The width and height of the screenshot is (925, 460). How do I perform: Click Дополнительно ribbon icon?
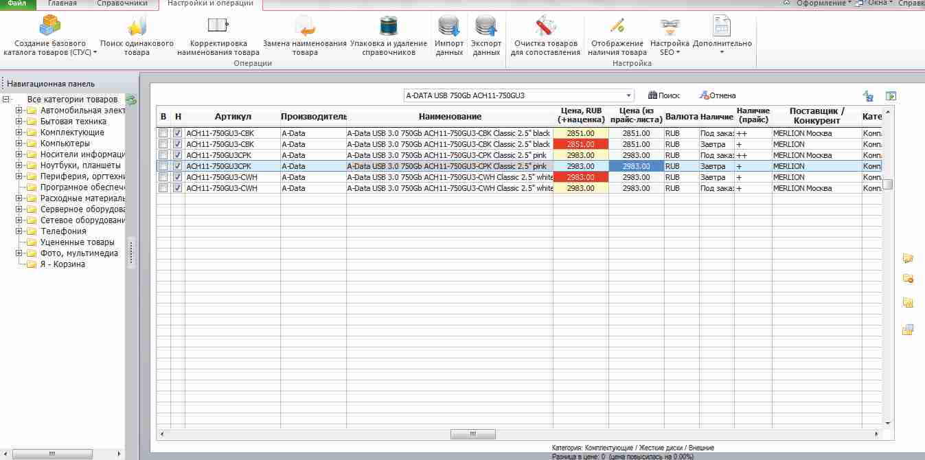click(x=722, y=34)
